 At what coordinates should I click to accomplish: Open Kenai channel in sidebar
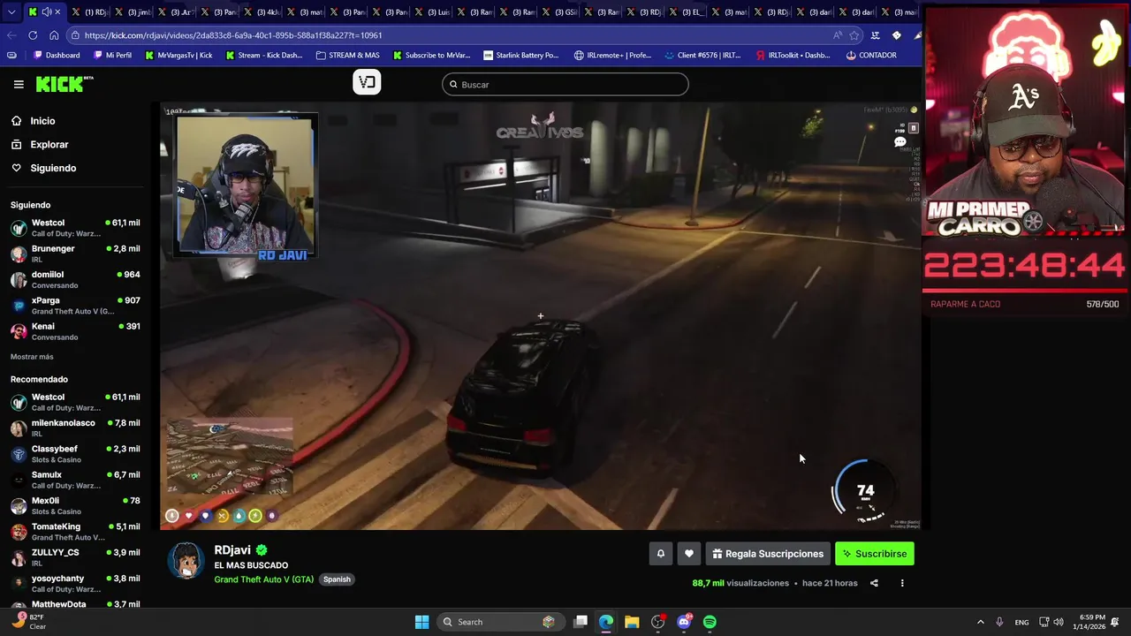pos(76,331)
